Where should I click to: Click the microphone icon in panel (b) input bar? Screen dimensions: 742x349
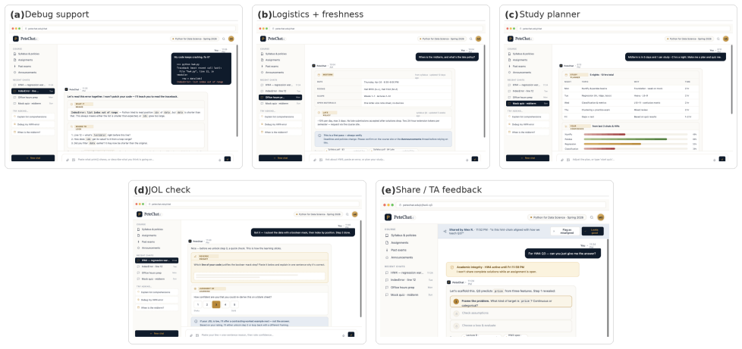(467, 159)
